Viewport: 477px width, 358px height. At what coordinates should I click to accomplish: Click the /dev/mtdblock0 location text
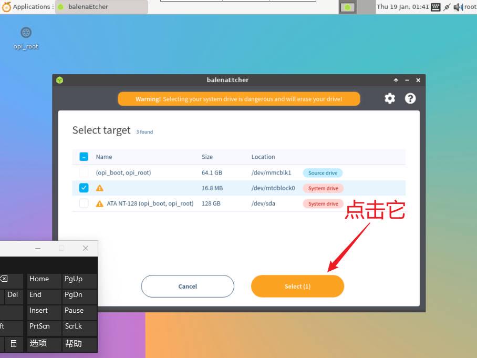point(273,188)
